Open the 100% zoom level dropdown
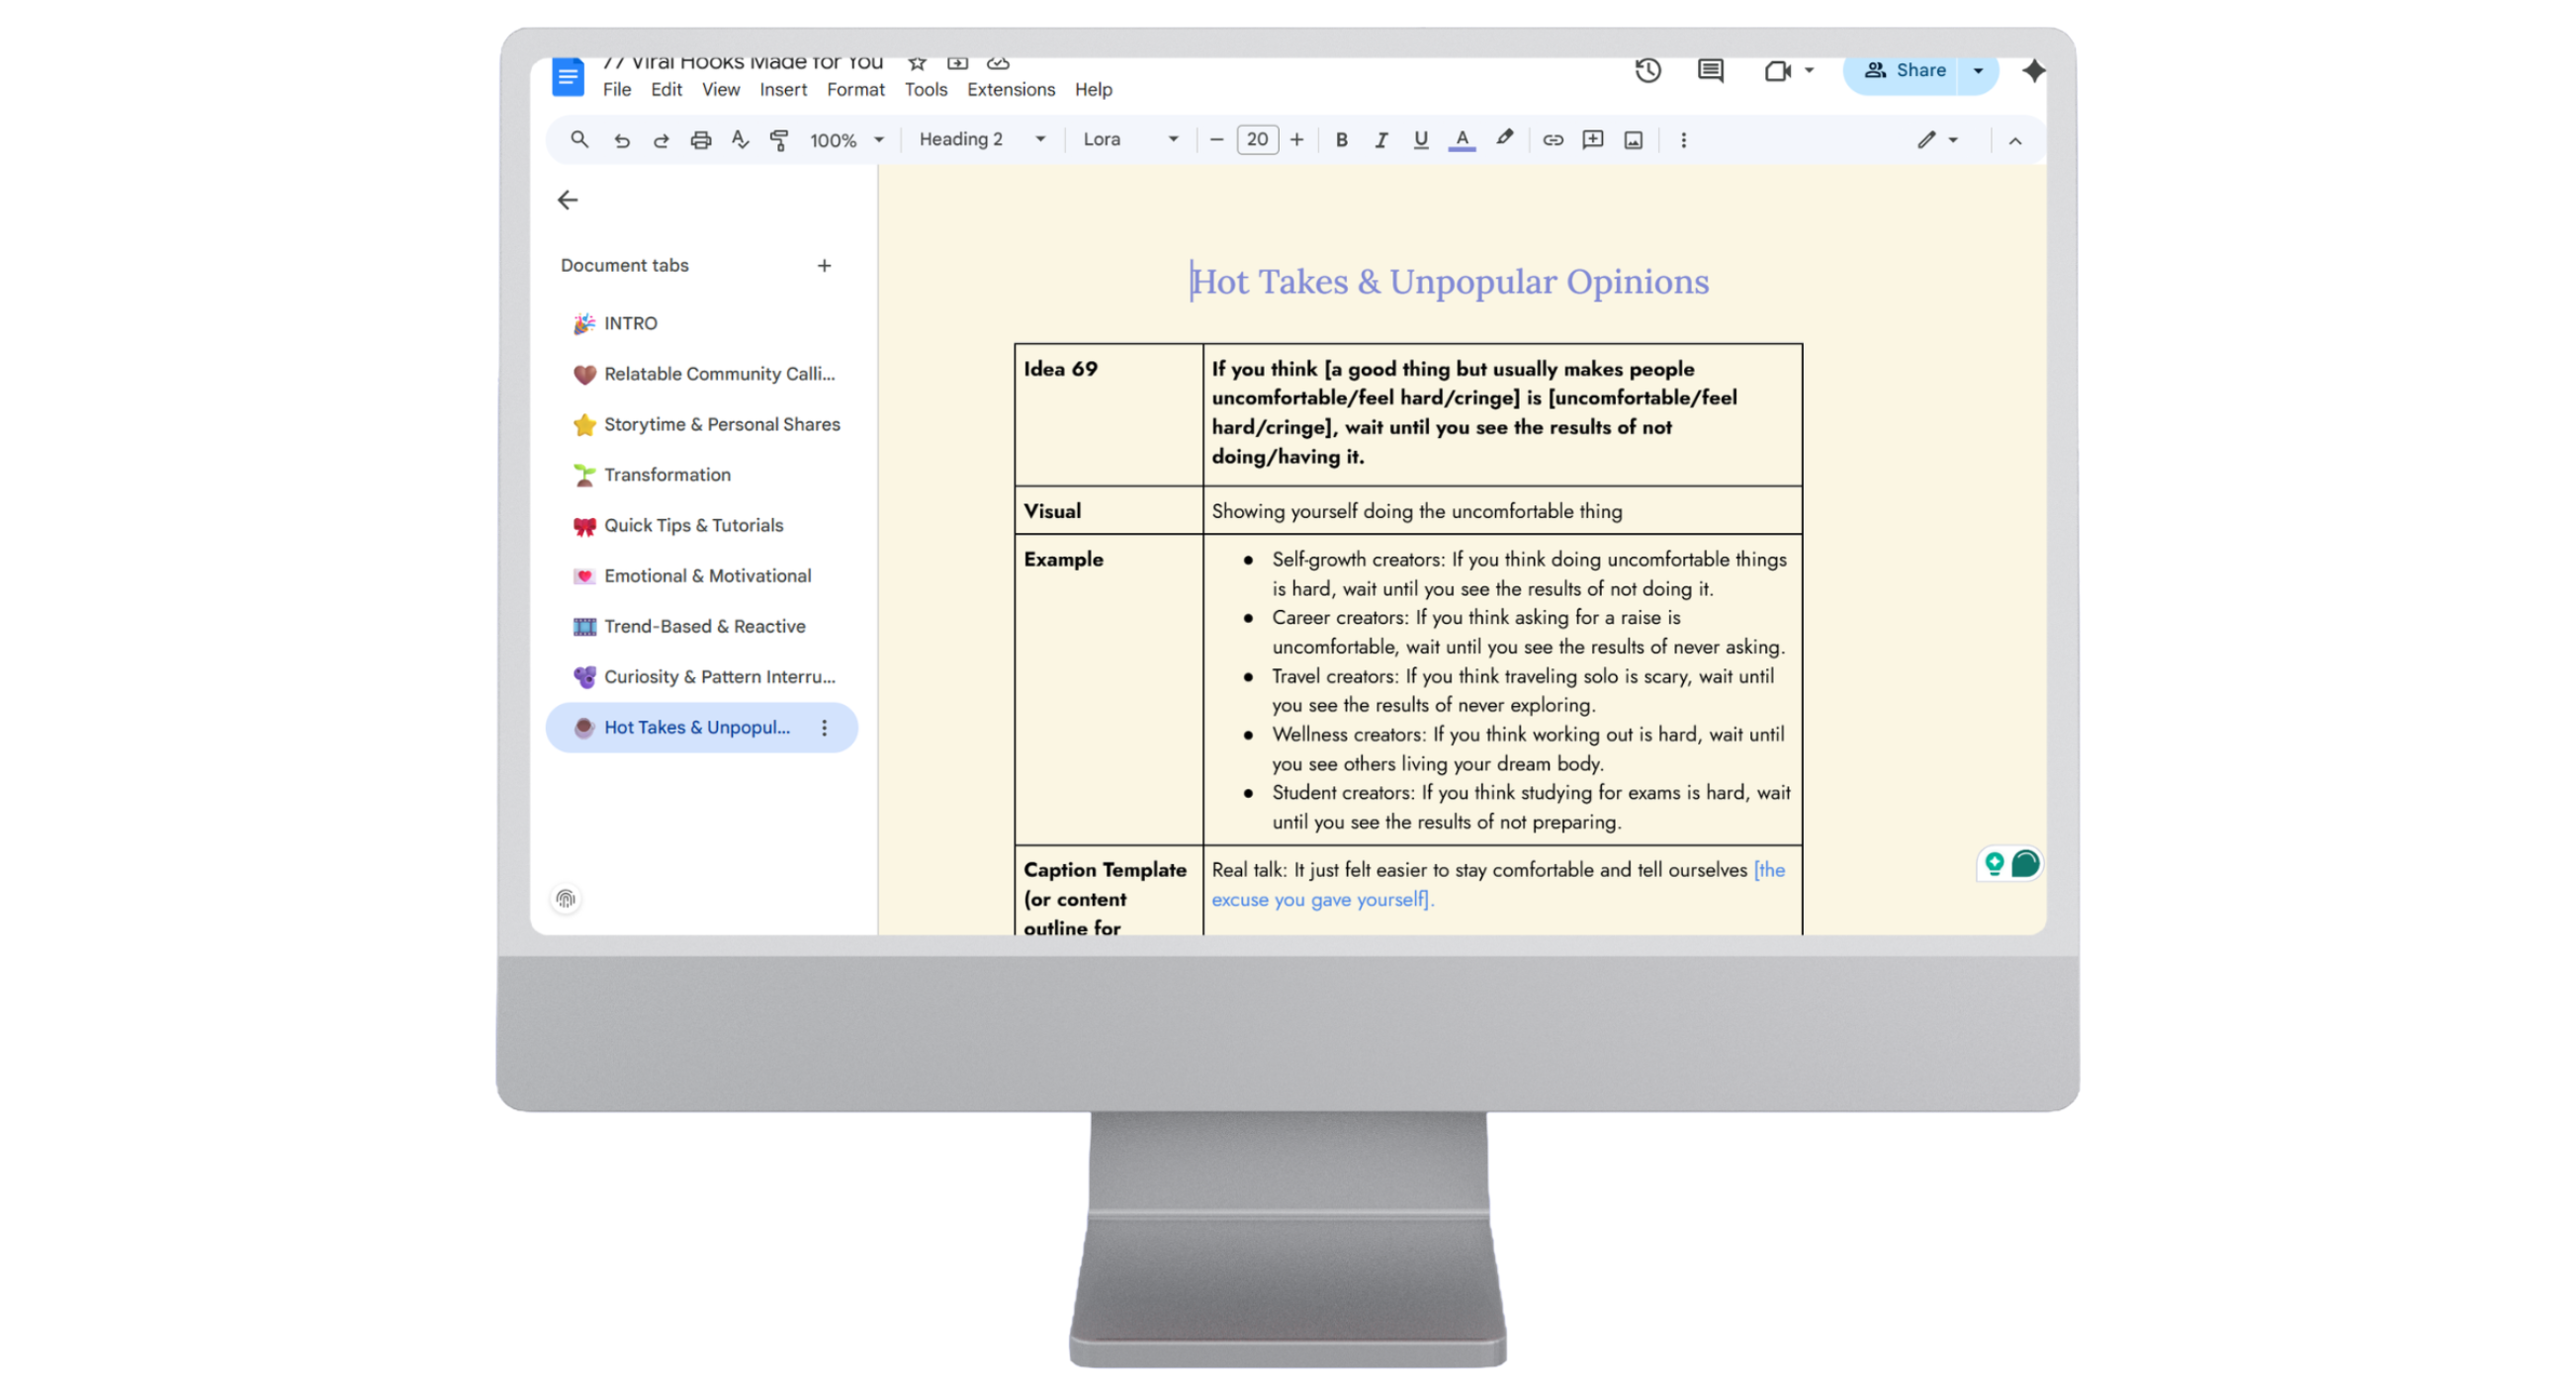The image size is (2576, 1396). click(x=846, y=140)
